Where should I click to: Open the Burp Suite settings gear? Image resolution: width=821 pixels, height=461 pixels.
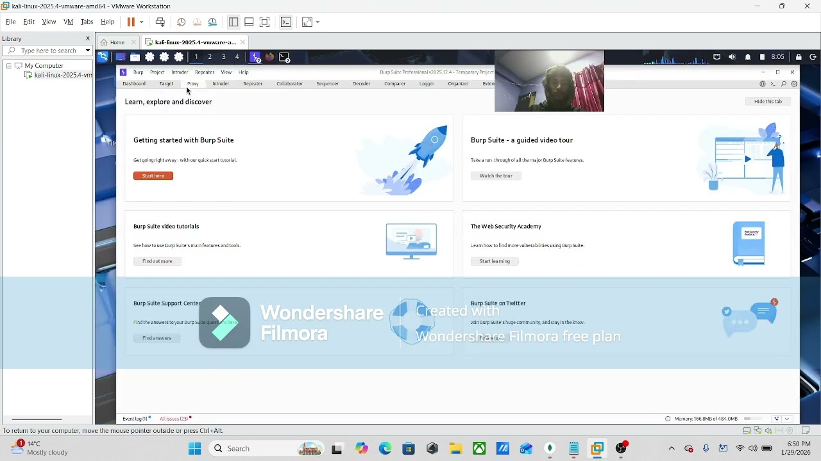coord(794,84)
